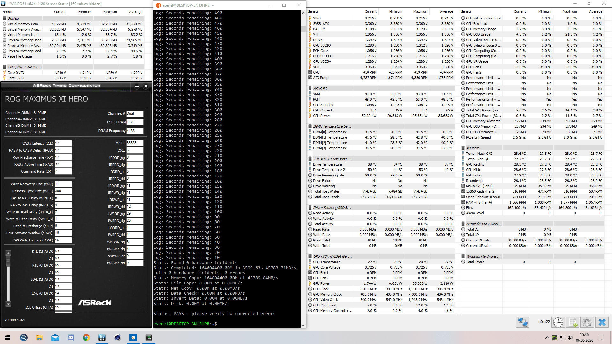Click the esenel@DESKTOP terminal prompt line

coord(185,324)
